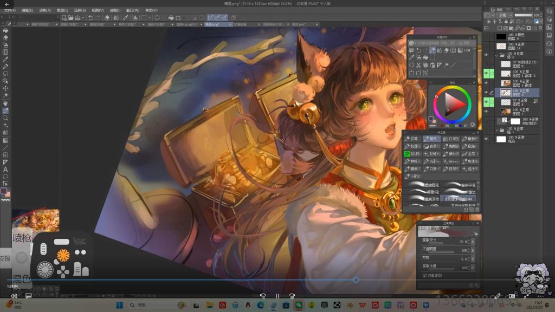Viewport: 555px width, 312px height.
Task: Toggle the 双重笔刷 checkbox
Action: tap(424, 275)
